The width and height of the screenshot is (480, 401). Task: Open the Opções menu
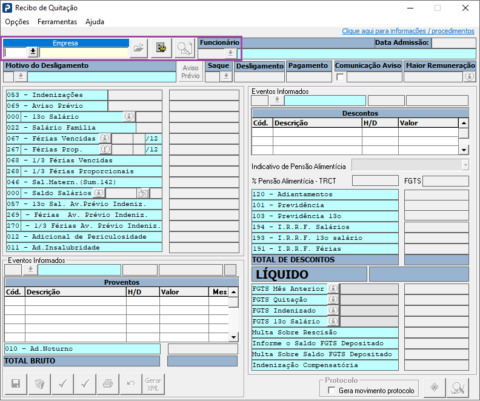(x=17, y=22)
